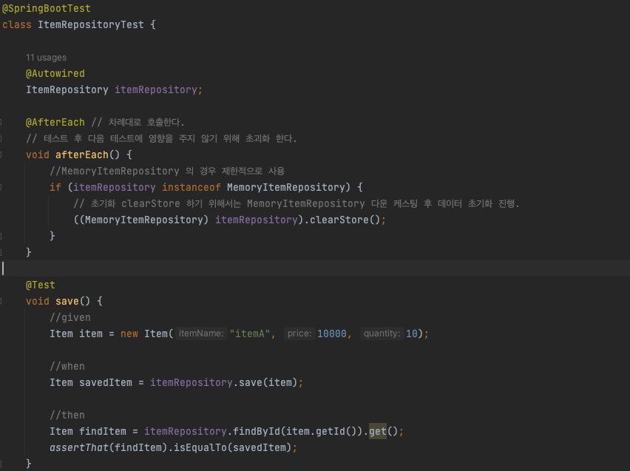Click the //given comment

70,317
